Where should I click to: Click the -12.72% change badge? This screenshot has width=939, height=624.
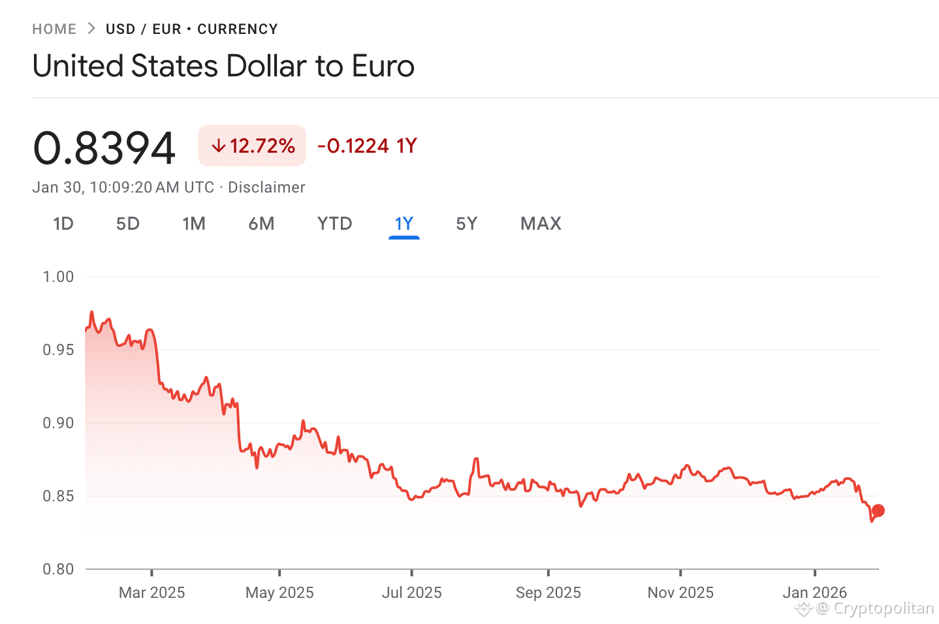(x=251, y=146)
